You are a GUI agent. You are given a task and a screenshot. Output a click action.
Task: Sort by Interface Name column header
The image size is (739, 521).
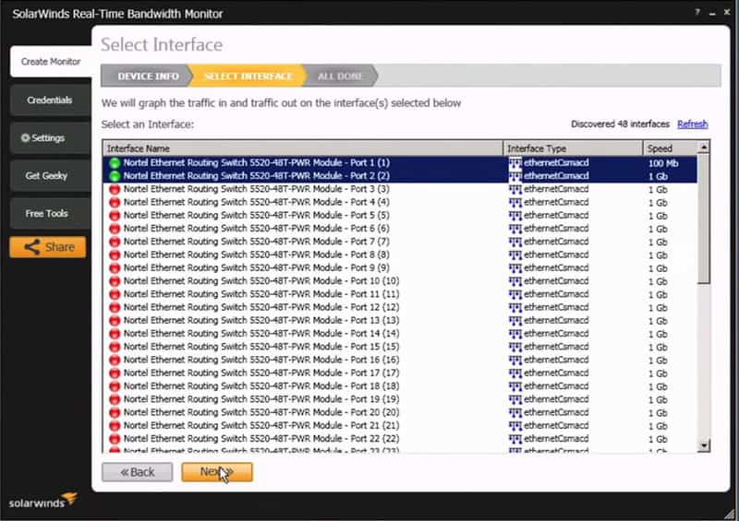point(303,148)
